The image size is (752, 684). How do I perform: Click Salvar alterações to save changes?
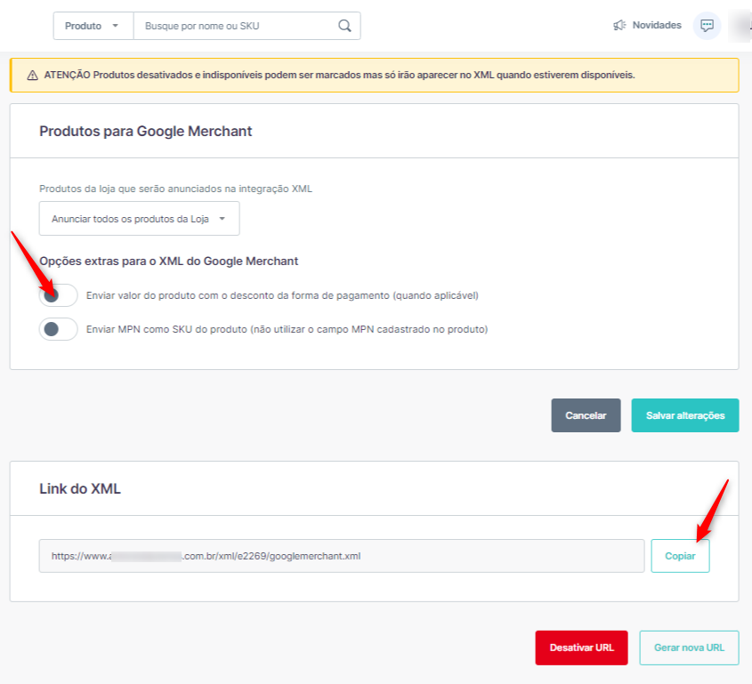coord(684,415)
